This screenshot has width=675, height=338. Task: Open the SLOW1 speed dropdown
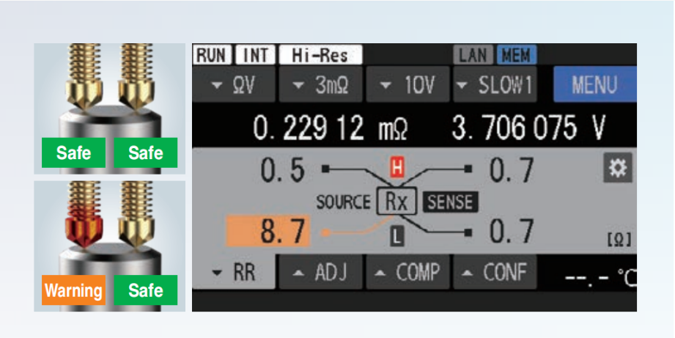point(495,84)
